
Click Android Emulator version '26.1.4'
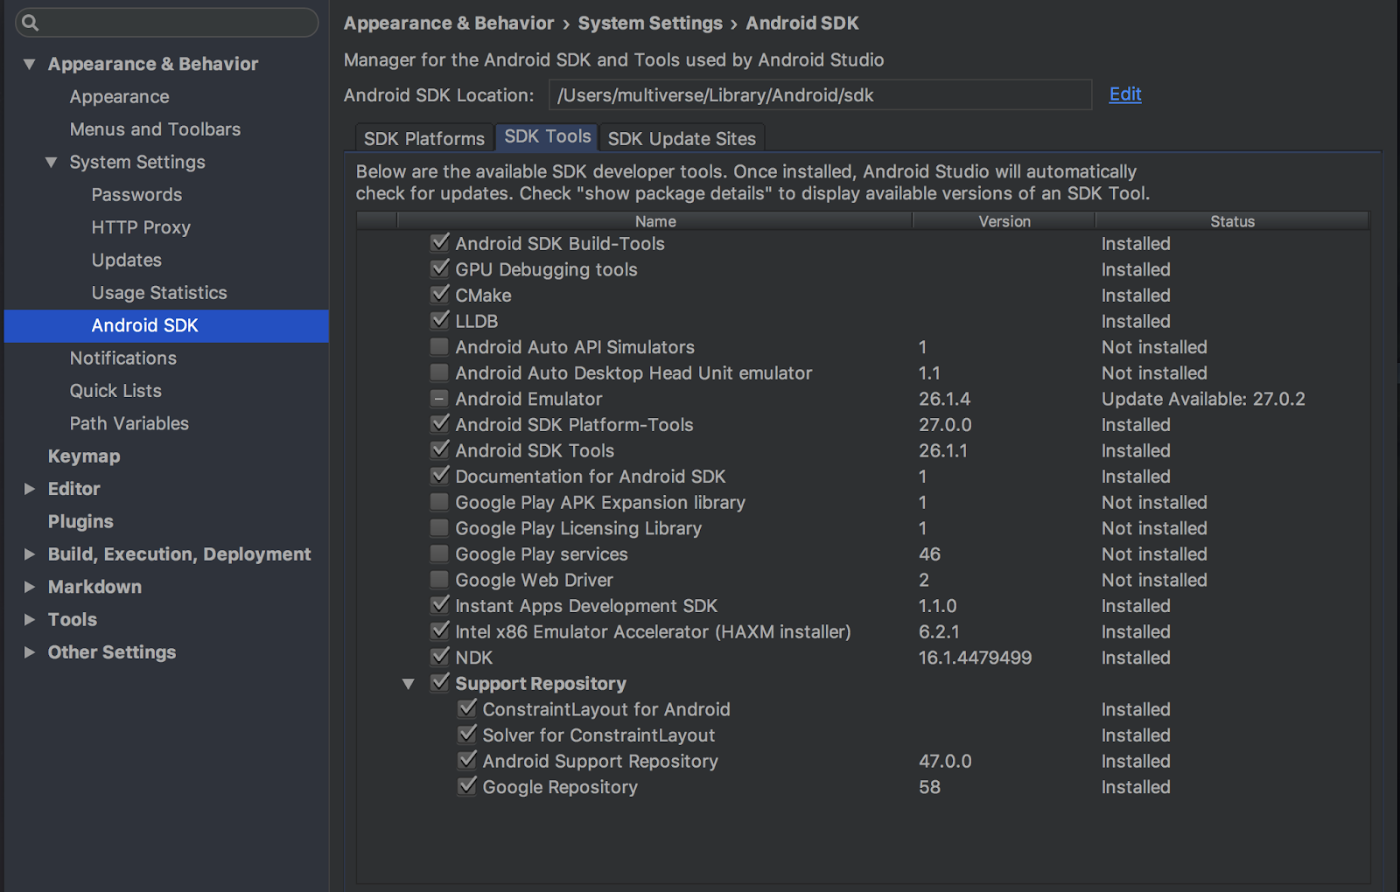(x=944, y=399)
